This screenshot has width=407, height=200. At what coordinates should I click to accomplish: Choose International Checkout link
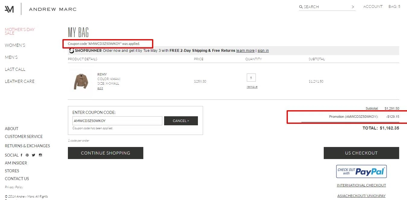pyautogui.click(x=361, y=185)
